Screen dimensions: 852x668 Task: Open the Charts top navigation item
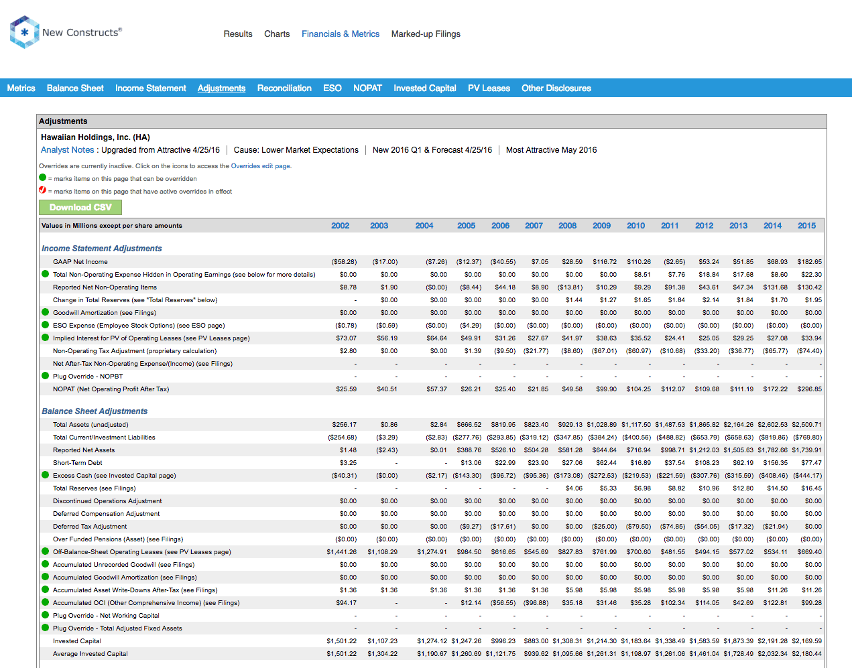(x=277, y=34)
